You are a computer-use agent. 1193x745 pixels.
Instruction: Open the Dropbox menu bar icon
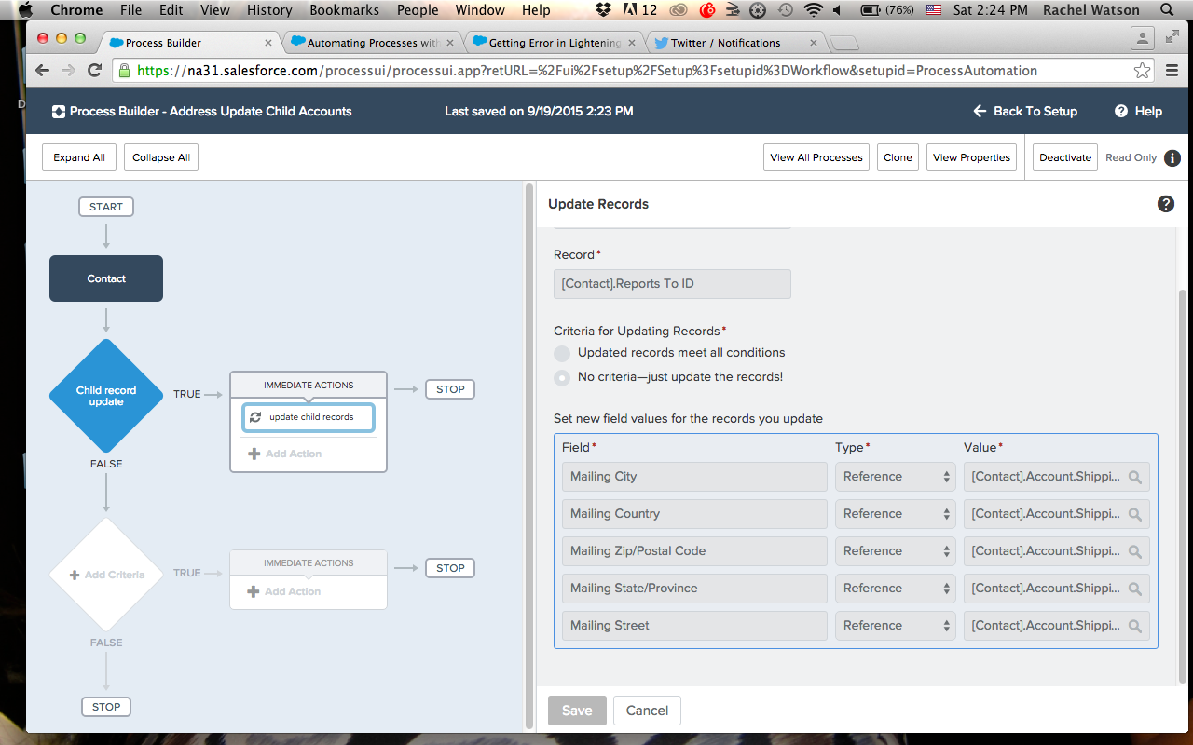604,10
